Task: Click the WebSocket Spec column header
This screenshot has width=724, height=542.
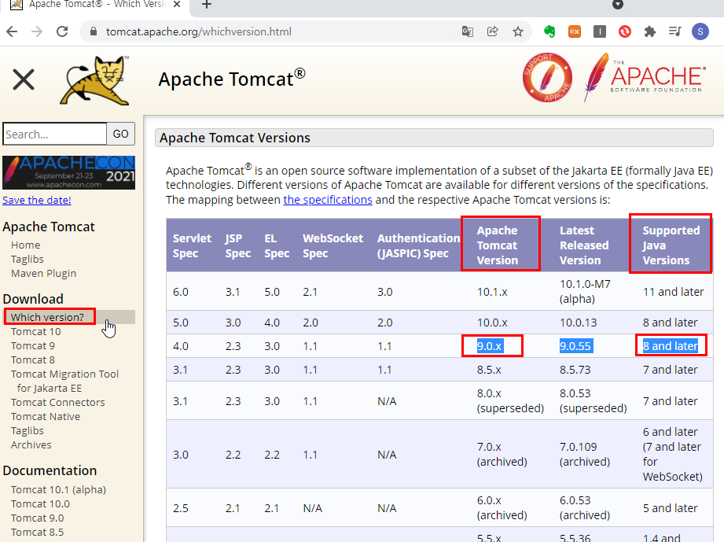Action: 333,245
